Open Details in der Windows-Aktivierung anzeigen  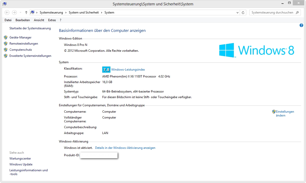click(125, 148)
